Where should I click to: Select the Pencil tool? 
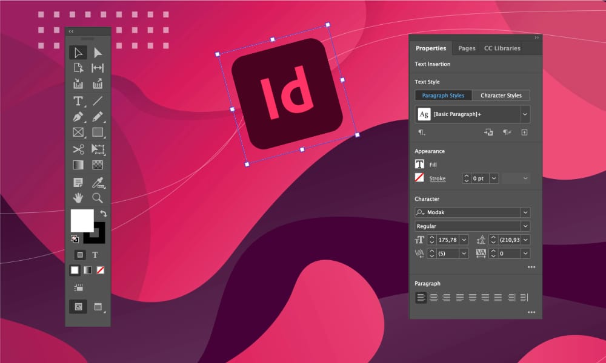98,117
